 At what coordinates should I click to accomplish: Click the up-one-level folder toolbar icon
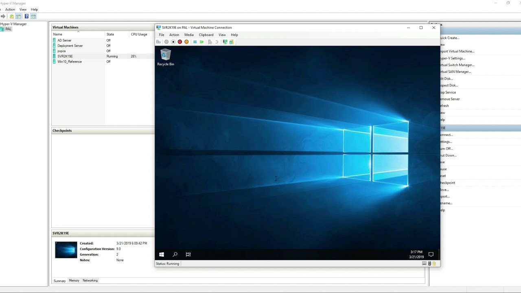tap(12, 16)
